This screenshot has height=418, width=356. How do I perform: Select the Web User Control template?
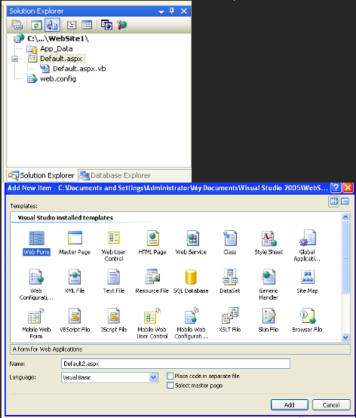pos(114,246)
